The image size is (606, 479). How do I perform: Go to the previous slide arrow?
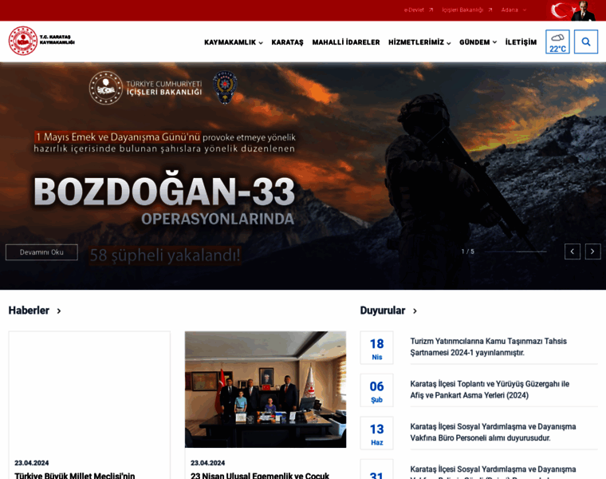tap(572, 251)
